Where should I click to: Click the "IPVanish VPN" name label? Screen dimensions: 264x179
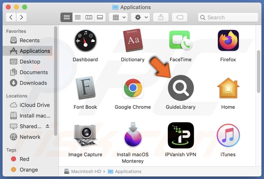tap(181, 155)
